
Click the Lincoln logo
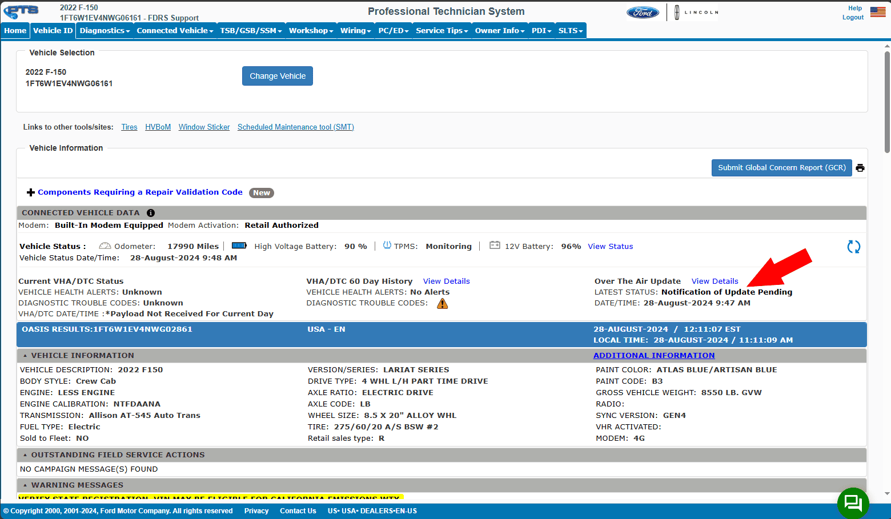(696, 12)
